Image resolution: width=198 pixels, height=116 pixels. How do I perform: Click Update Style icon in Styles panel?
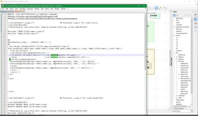click(191, 15)
